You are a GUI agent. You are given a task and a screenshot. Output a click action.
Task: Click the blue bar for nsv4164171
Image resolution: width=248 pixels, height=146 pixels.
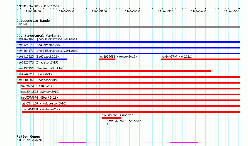128,53
